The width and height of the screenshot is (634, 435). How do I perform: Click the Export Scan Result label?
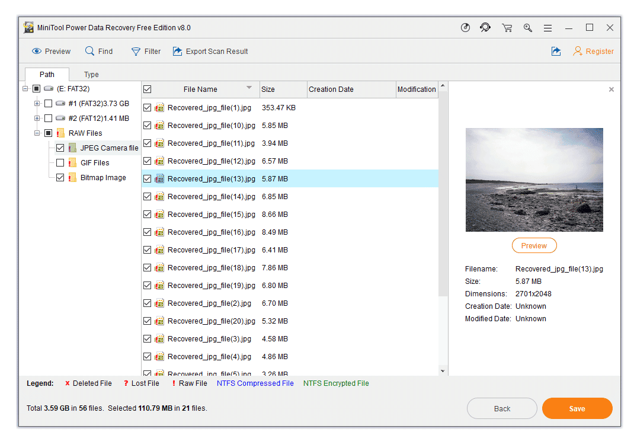click(217, 52)
